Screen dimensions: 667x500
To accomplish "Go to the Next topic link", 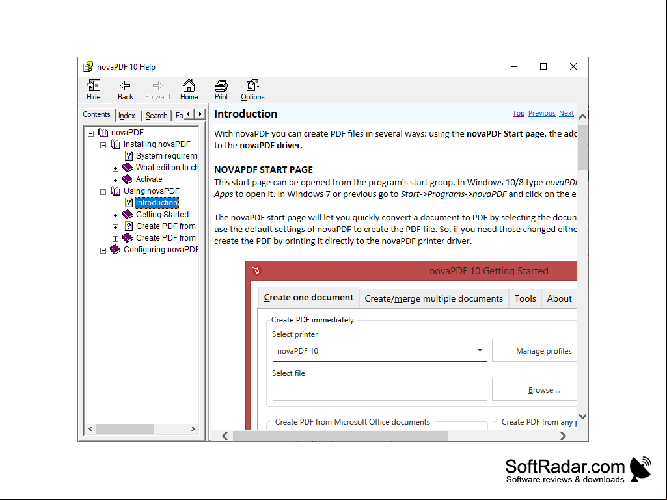I will pyautogui.click(x=567, y=113).
